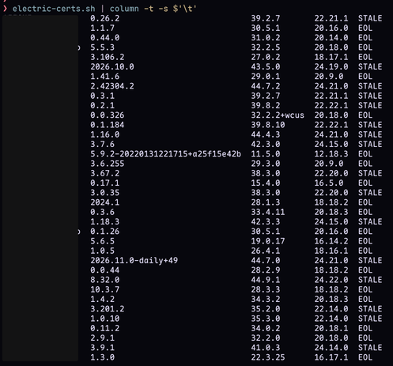393x366 pixels.
Task: Click the Node version 16.5.0
Action: tap(329, 183)
